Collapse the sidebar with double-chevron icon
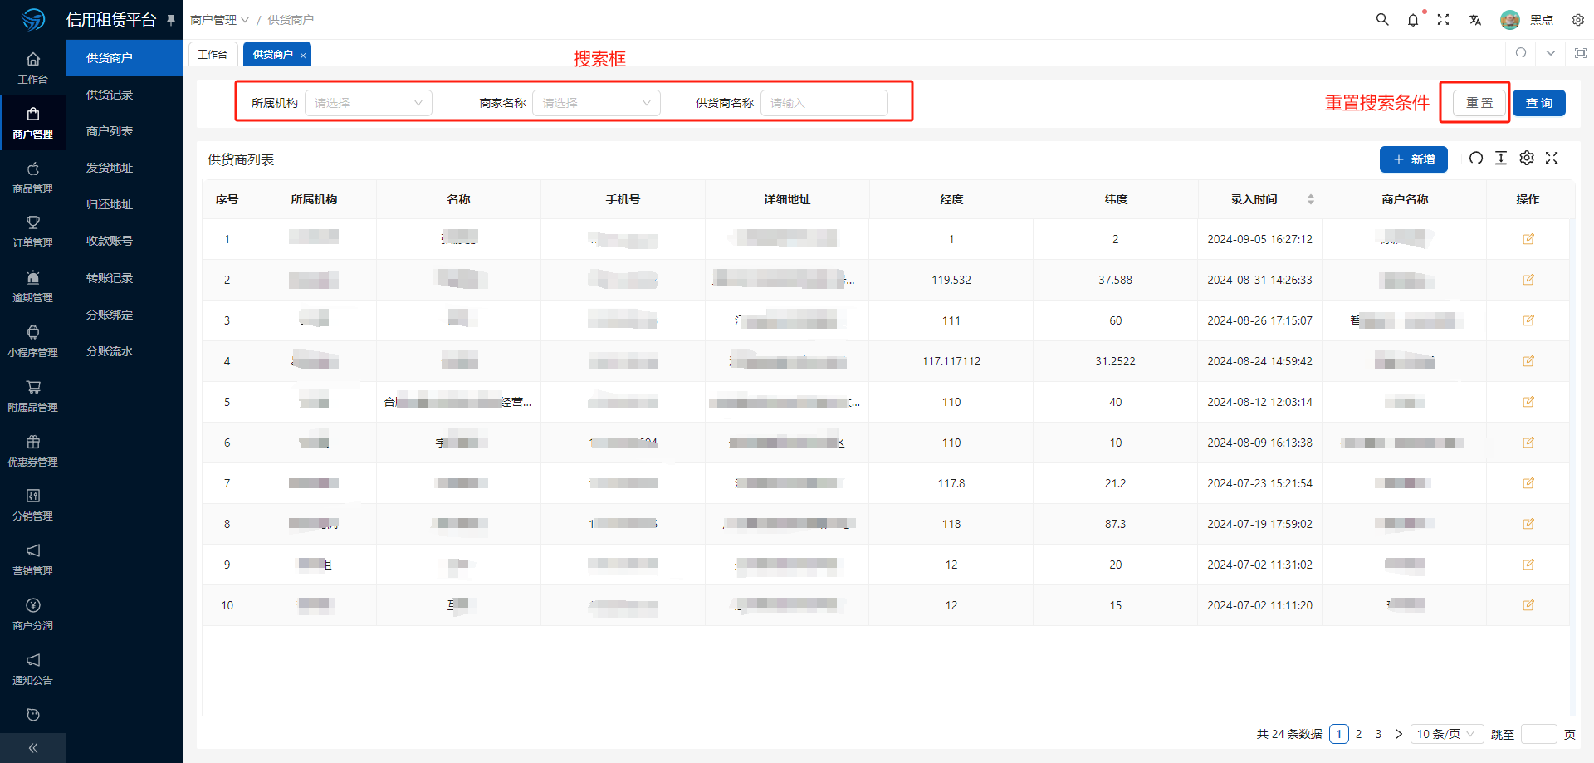 33,748
